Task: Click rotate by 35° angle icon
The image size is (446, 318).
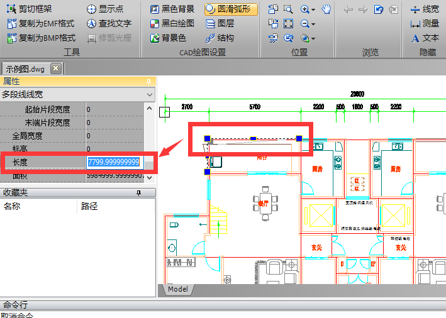Action: click(x=273, y=38)
